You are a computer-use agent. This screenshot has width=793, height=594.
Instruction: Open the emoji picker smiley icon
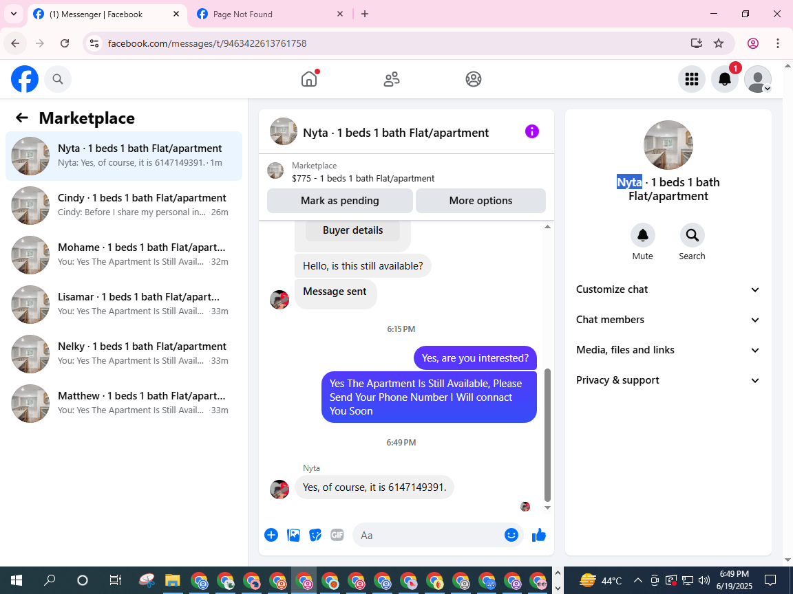tap(511, 535)
